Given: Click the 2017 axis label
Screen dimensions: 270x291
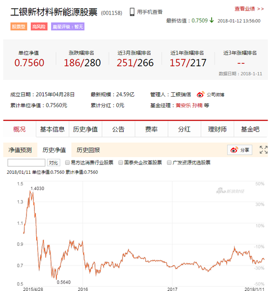Looking at the screenshot, I should (x=172, y=289).
